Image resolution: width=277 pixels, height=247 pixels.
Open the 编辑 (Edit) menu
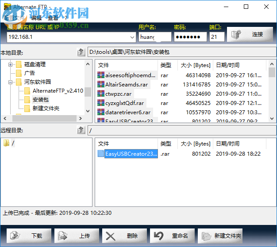tap(36, 18)
